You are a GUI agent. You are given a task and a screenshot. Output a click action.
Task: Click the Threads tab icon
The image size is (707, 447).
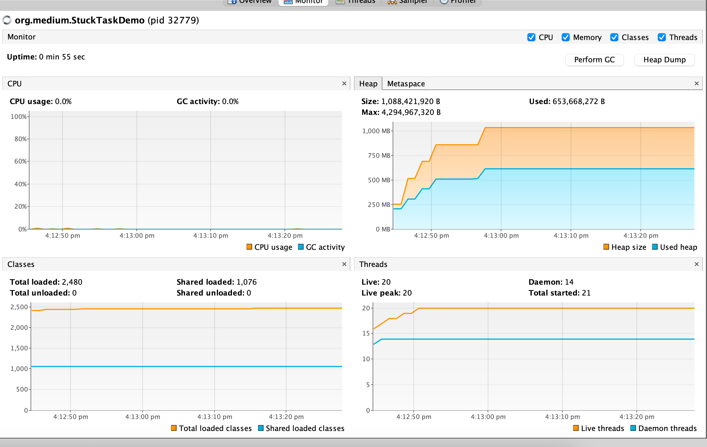click(x=340, y=2)
